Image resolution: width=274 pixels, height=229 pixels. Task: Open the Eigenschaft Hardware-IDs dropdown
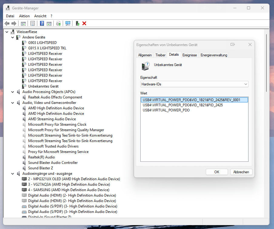(x=194, y=84)
